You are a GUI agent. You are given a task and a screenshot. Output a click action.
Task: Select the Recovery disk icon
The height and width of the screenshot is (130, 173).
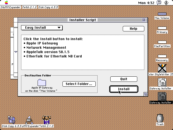(162, 56)
